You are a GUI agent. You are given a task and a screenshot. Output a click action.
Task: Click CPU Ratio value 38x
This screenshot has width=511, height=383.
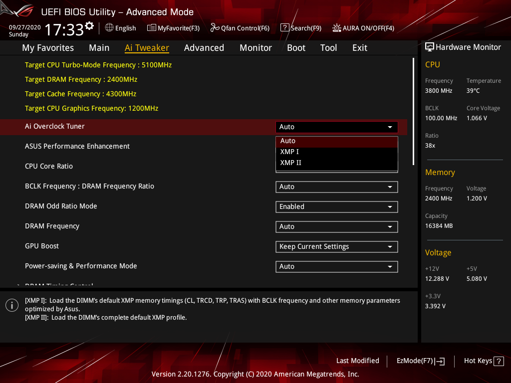click(430, 146)
